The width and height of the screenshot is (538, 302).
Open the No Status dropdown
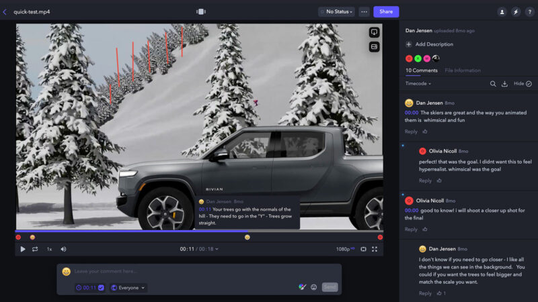(x=337, y=11)
